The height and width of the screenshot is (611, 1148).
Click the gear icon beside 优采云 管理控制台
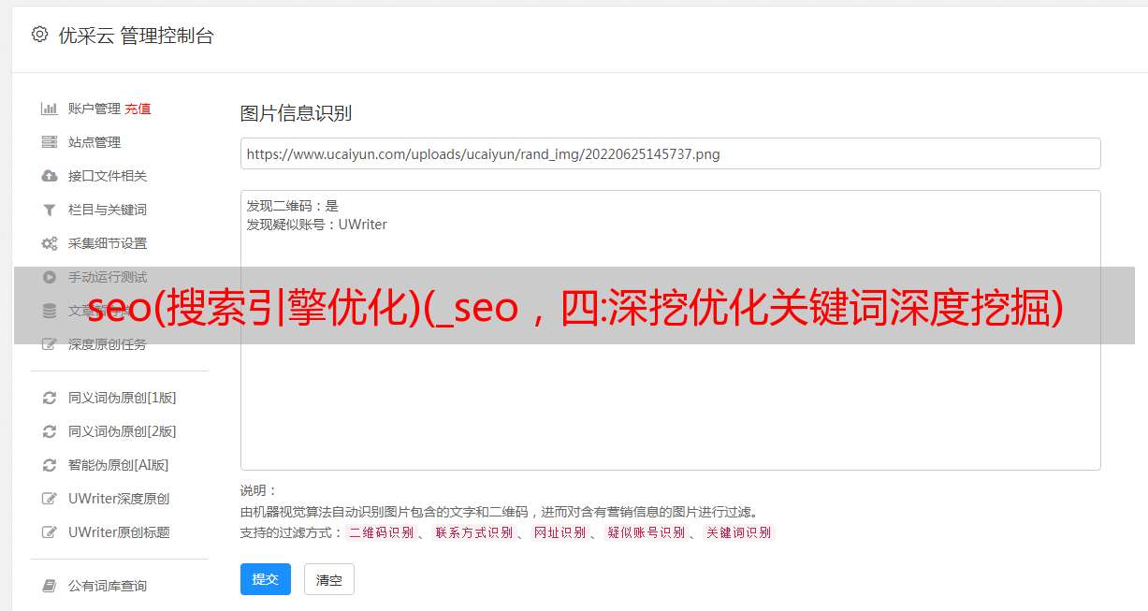point(39,35)
